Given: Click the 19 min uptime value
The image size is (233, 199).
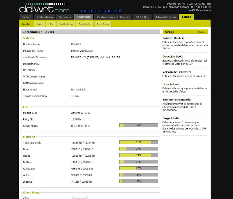Looking at the screenshot, I should point(75,96).
